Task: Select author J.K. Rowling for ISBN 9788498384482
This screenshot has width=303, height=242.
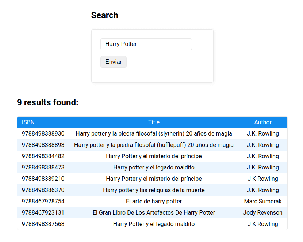Action: pyautogui.click(x=263, y=156)
